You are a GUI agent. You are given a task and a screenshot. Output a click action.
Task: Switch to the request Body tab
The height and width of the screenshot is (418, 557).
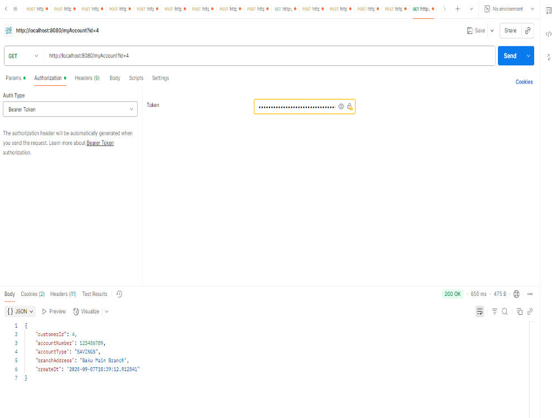(x=115, y=78)
